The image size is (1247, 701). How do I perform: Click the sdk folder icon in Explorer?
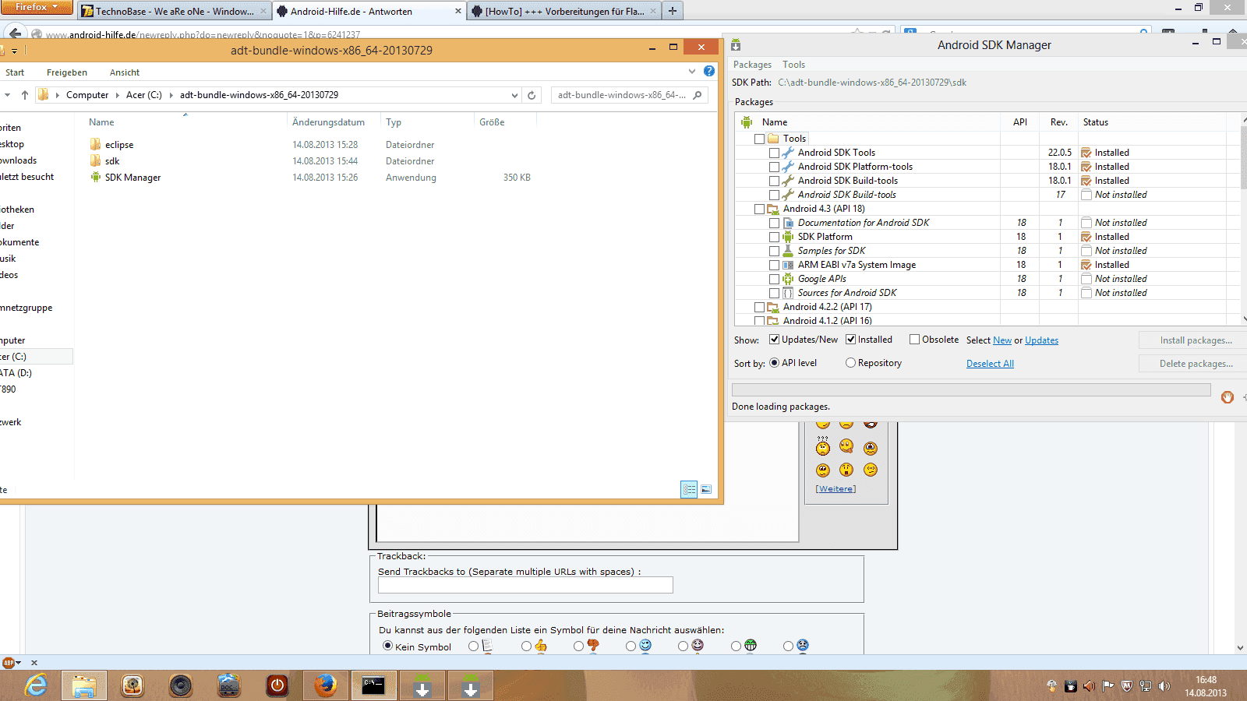coord(95,160)
